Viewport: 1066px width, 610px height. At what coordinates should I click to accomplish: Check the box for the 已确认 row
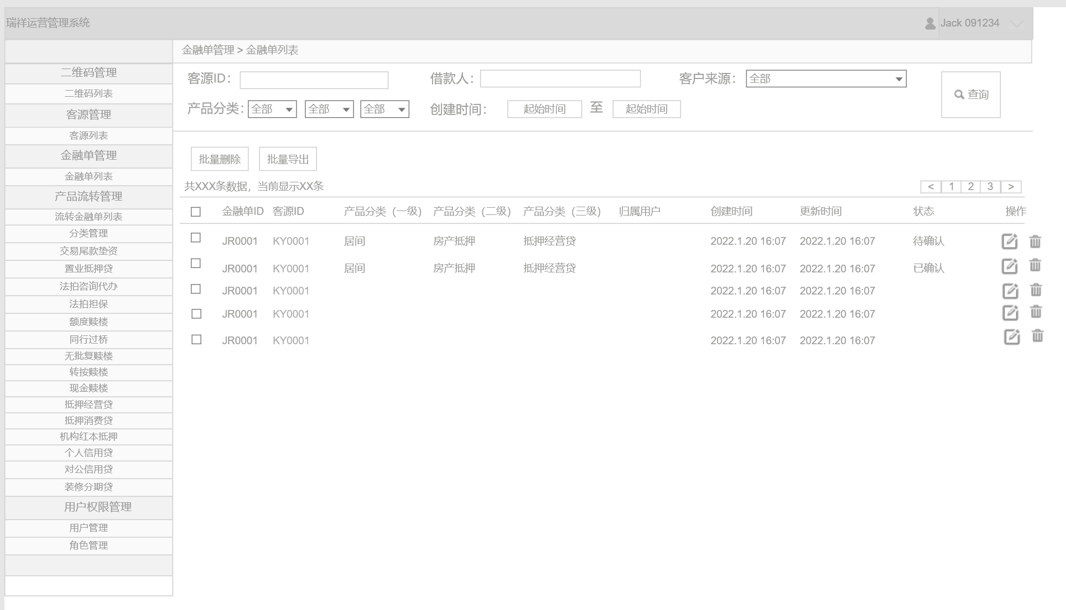196,263
